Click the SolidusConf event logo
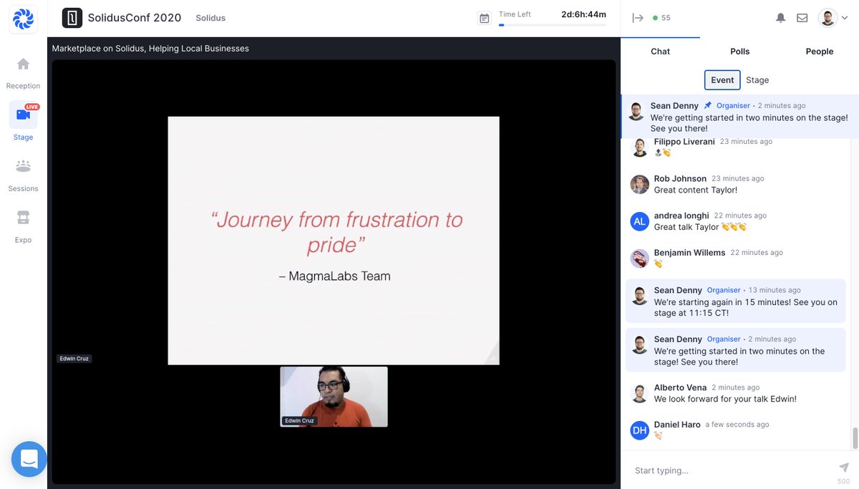 tap(72, 18)
